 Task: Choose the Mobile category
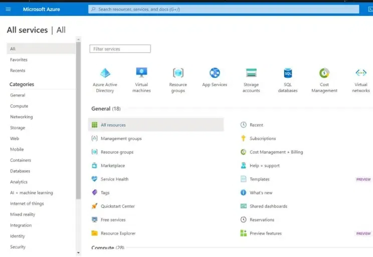coord(17,149)
